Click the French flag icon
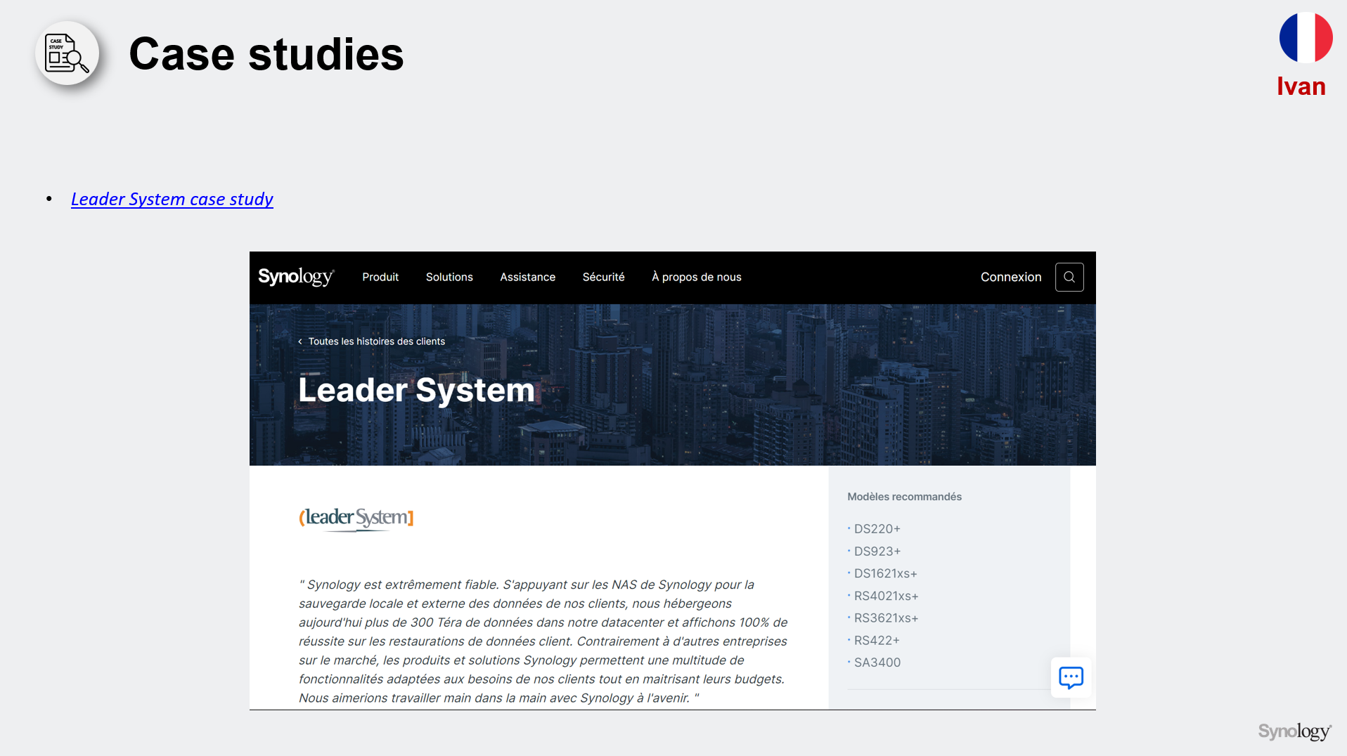Screen dimensions: 1347x756 point(1305,38)
